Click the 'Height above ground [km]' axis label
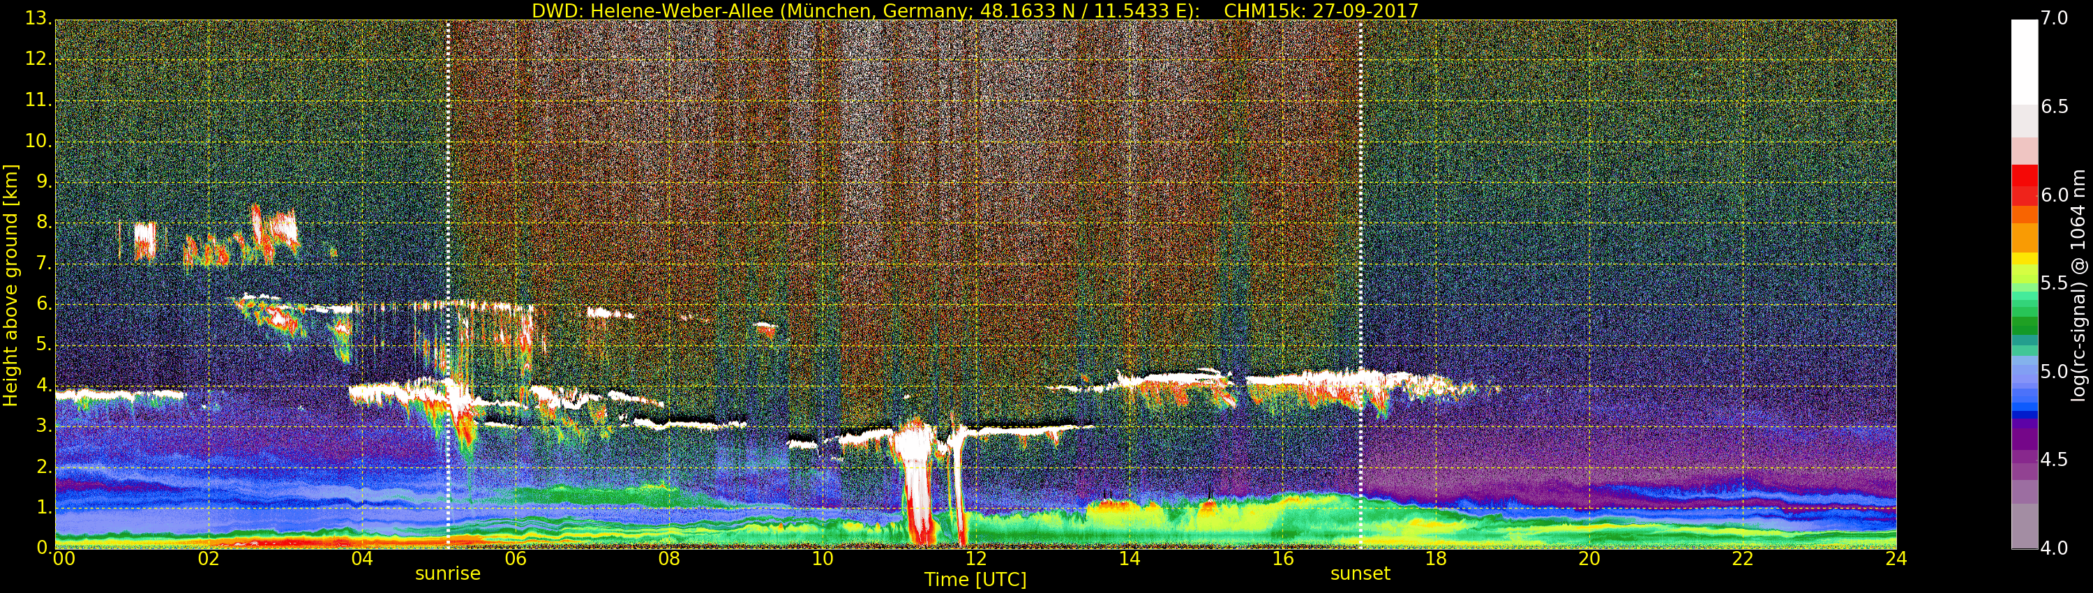This screenshot has width=2093, height=593. tap(10, 286)
